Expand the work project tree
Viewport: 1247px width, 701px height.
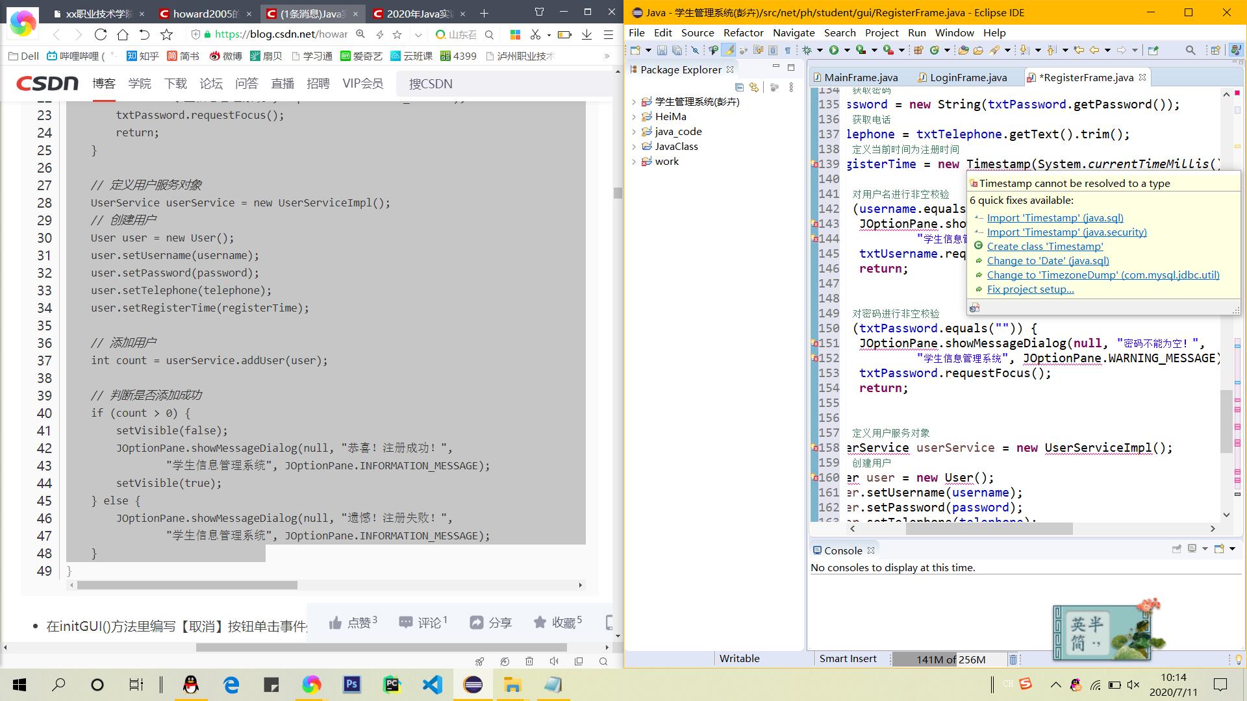(x=635, y=162)
